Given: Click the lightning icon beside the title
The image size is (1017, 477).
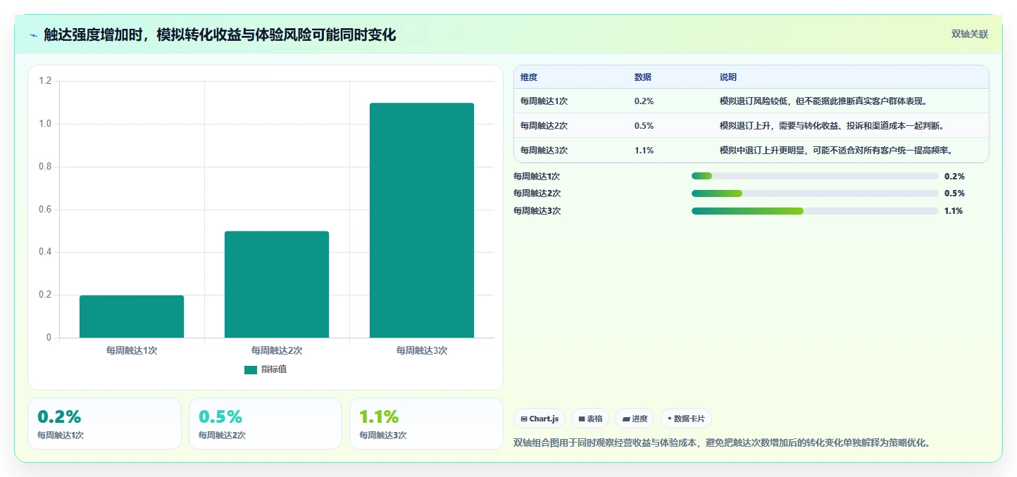Looking at the screenshot, I should [x=34, y=34].
